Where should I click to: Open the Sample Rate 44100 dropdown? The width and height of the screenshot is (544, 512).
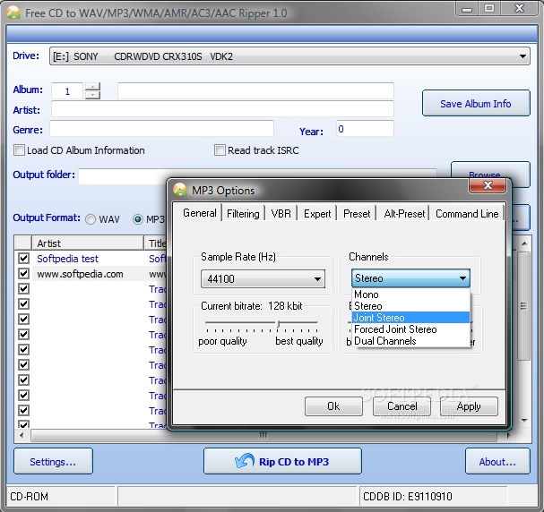coord(263,278)
